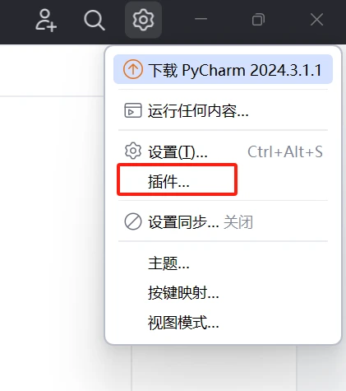This screenshot has height=391, width=346.
Task: Open the Code With Me add-user icon
Action: click(x=46, y=20)
